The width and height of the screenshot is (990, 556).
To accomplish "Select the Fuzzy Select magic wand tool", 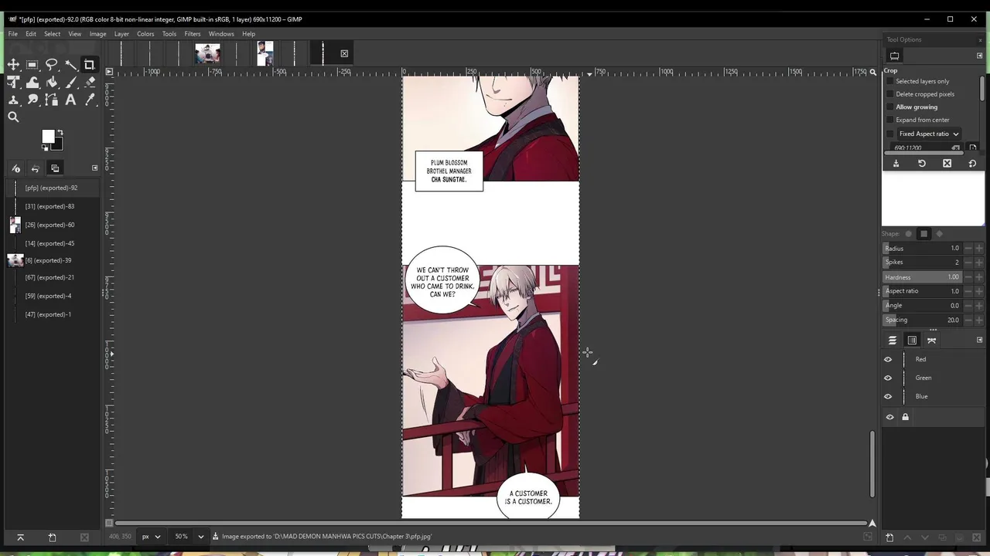I will point(70,66).
